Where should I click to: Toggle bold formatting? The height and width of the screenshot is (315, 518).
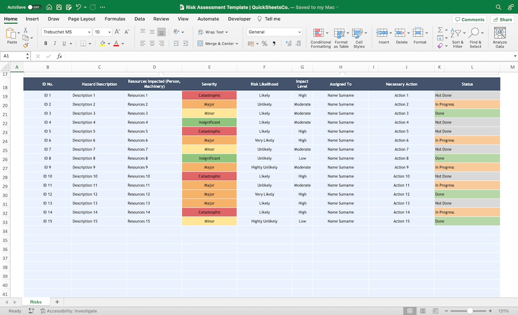click(45, 43)
